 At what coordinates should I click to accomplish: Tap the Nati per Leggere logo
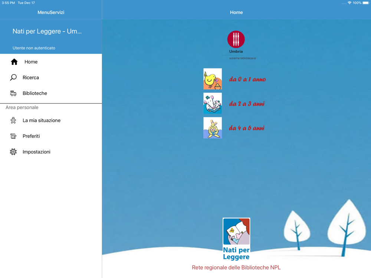236,239
